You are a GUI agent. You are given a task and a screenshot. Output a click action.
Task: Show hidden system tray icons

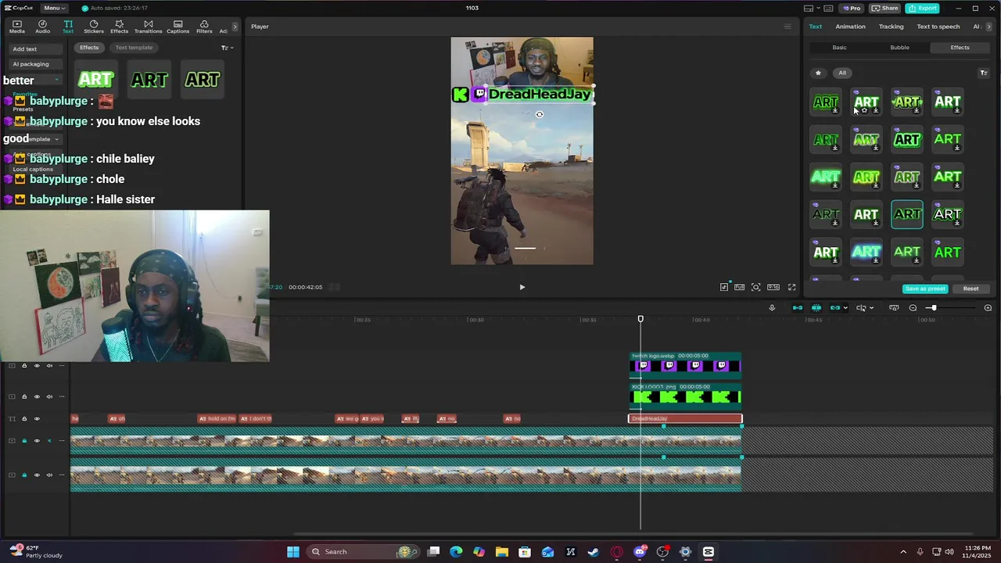903,552
